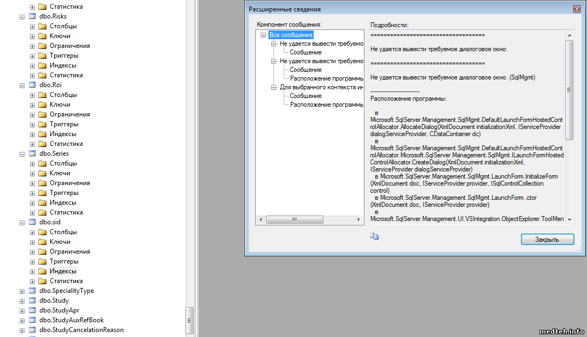Screen dimensions: 587x337
Task: Click folder icon of Триггеры under dbo.Roi
Action: pyautogui.click(x=43, y=124)
